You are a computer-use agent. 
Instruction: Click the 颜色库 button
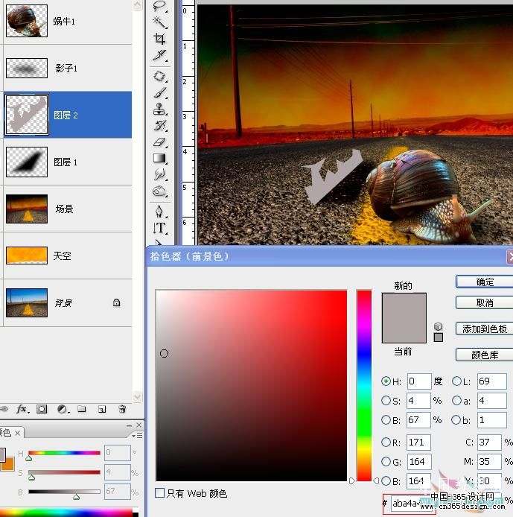485,355
